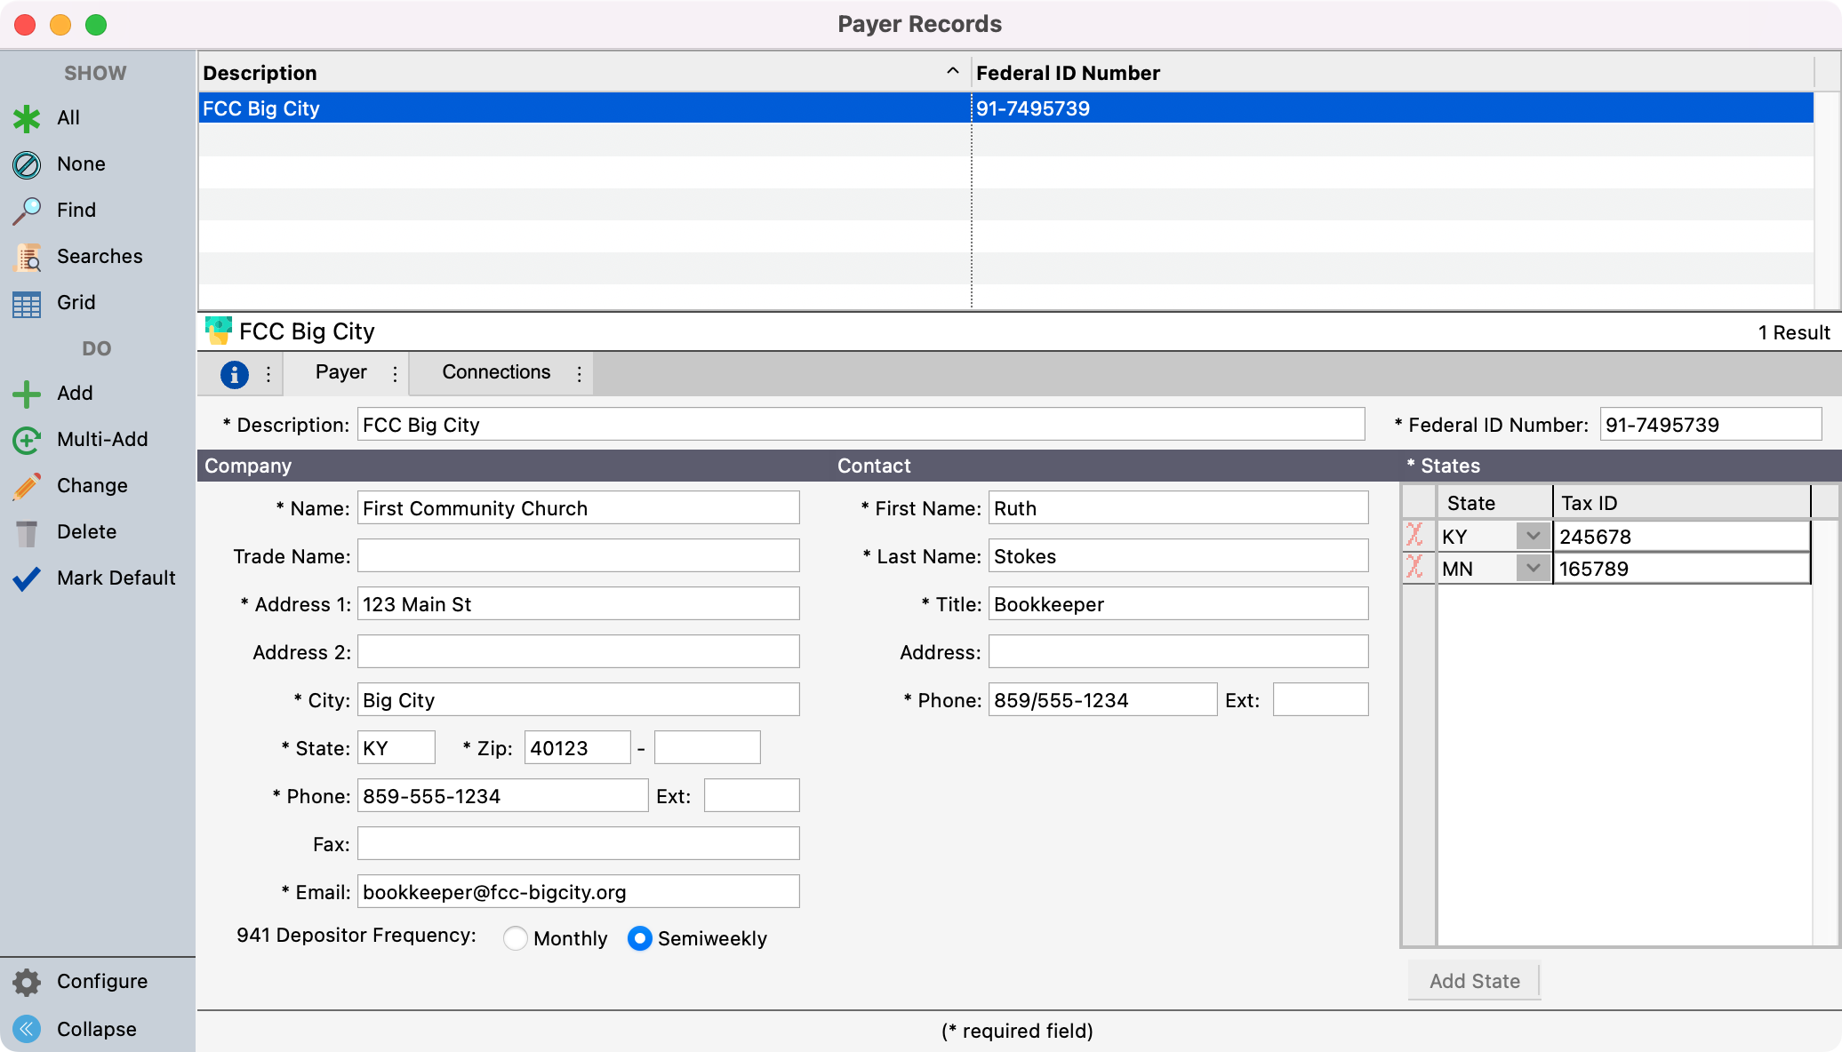Click the None filter icon

click(x=27, y=164)
